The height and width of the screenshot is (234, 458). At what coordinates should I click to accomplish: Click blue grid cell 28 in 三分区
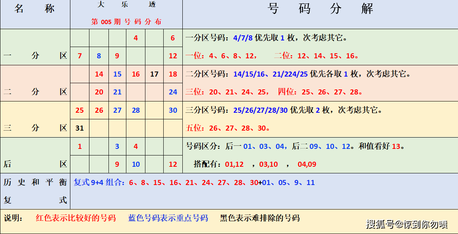point(136,110)
